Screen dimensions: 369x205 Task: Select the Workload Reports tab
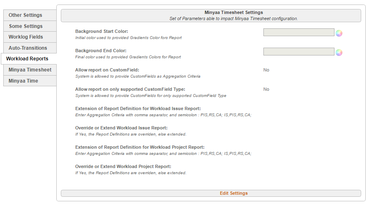click(x=29, y=59)
